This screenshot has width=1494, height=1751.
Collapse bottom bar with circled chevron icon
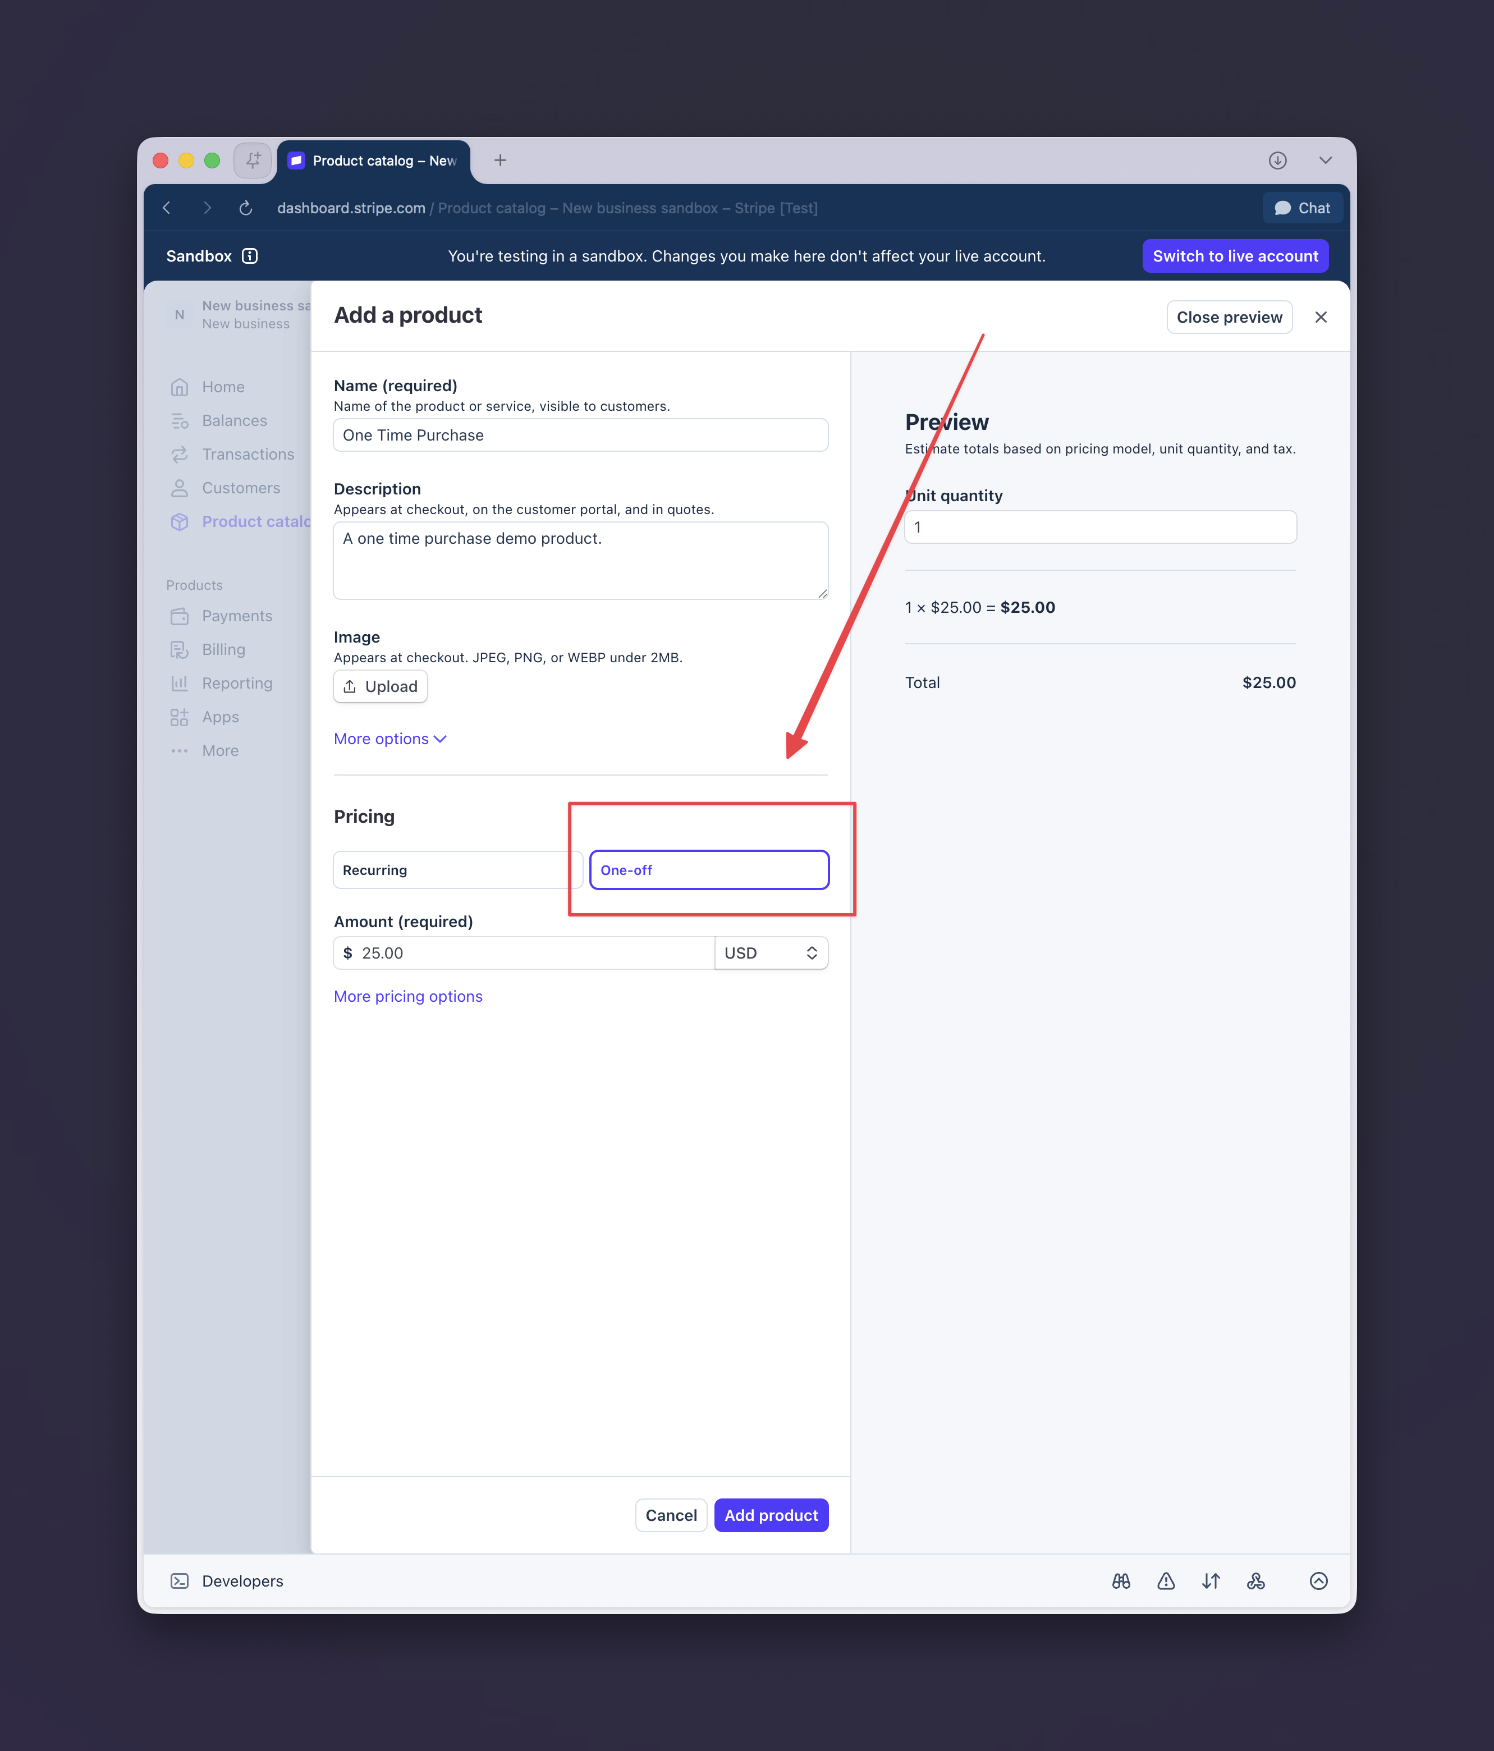click(1318, 1581)
